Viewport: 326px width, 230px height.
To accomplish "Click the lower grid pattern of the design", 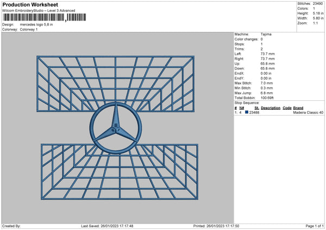I will [120, 171].
